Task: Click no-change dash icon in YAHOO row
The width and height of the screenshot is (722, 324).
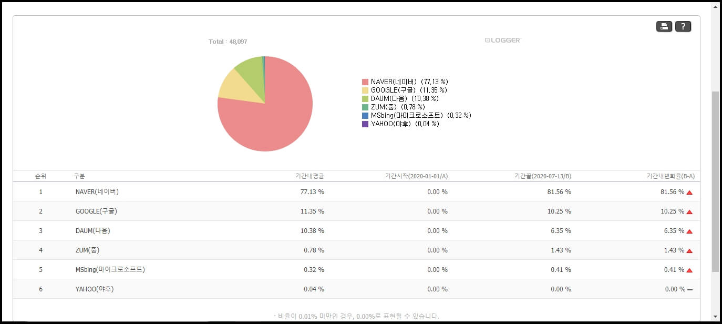Action: click(x=690, y=290)
